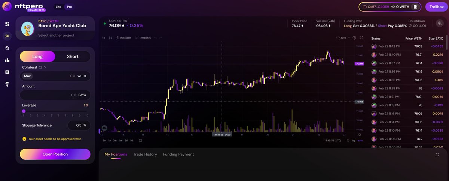Click the Max collateral button
The image size is (449, 181).
pos(27,76)
